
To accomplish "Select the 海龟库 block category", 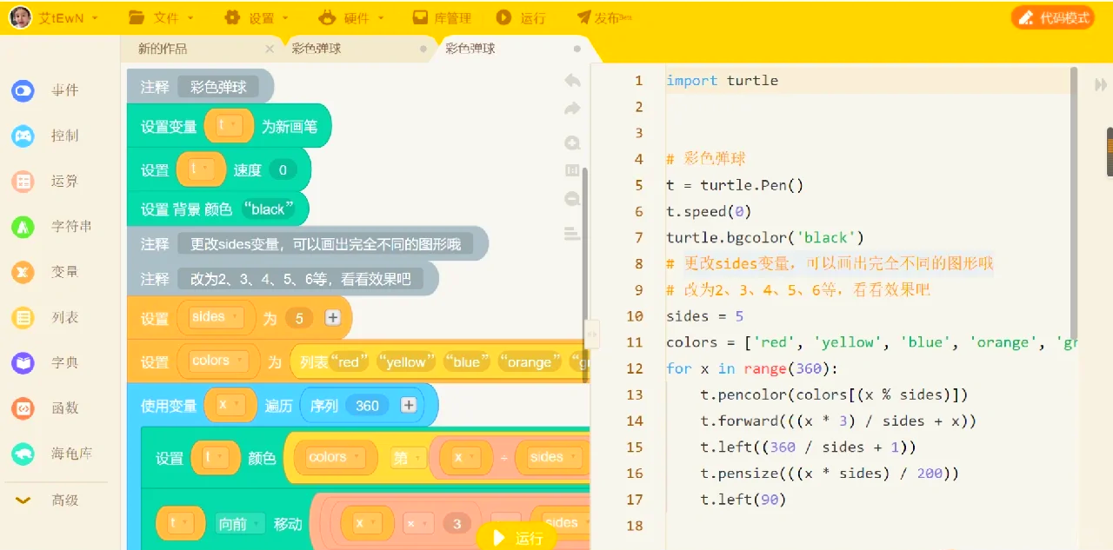I will click(x=52, y=454).
